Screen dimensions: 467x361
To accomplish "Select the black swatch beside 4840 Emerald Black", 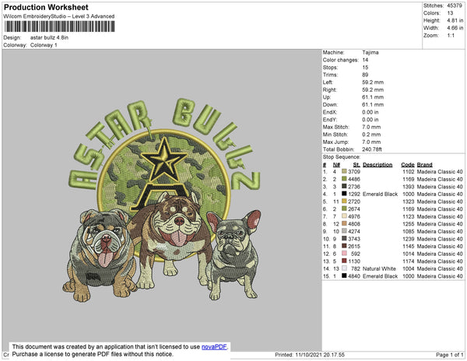I will (344, 276).
